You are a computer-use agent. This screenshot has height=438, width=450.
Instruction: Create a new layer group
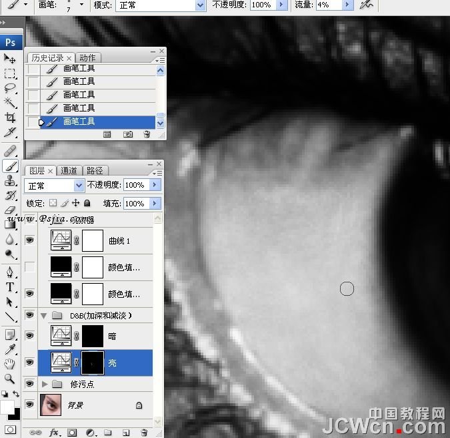point(108,433)
